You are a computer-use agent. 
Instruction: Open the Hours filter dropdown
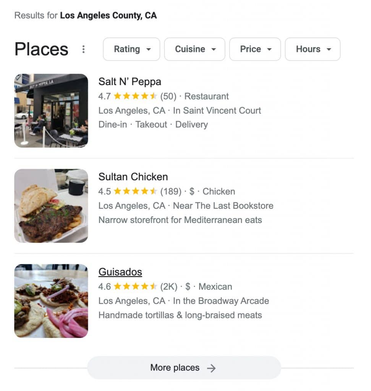pyautogui.click(x=313, y=49)
